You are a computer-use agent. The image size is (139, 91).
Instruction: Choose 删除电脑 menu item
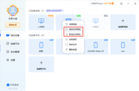coord(73,49)
